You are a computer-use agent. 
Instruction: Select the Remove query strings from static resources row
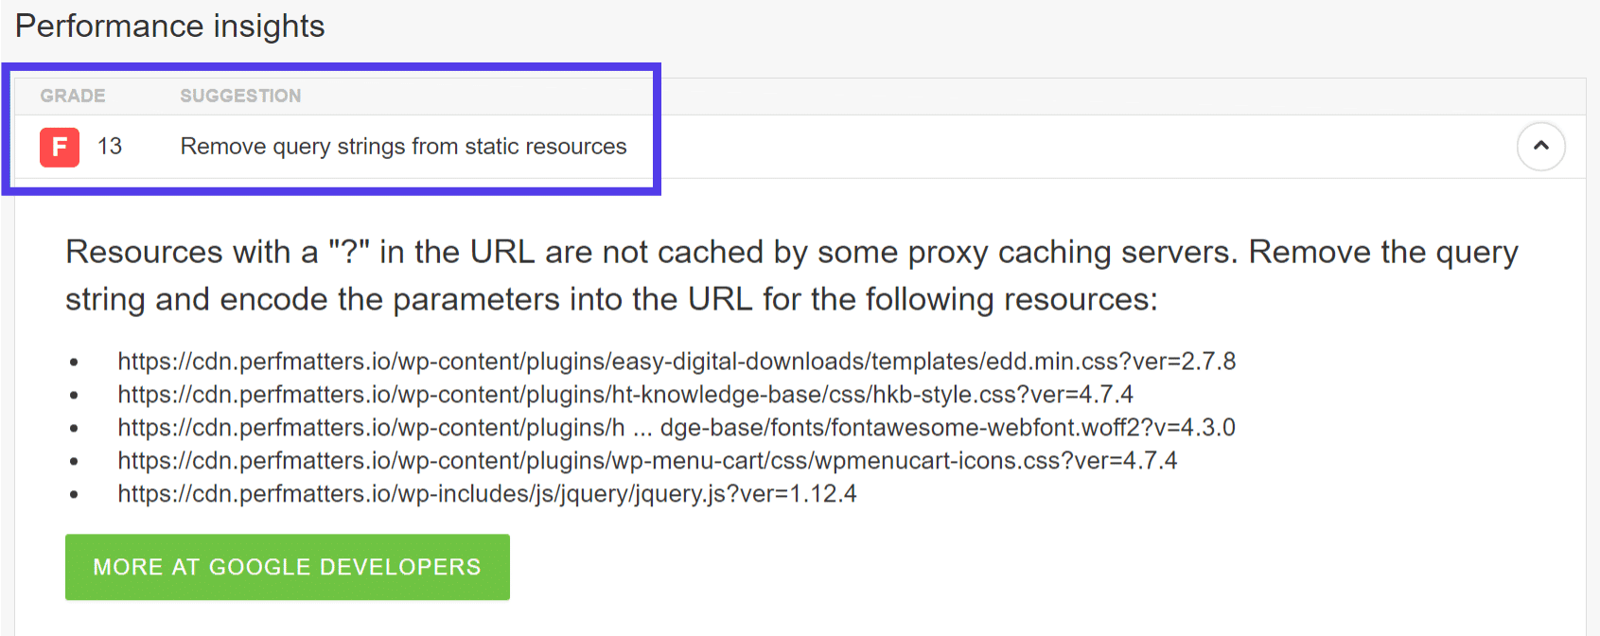click(x=403, y=147)
